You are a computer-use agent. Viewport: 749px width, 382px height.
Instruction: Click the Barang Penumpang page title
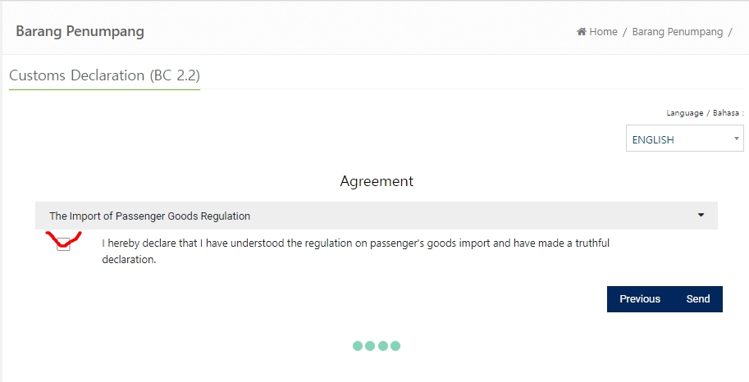80,31
